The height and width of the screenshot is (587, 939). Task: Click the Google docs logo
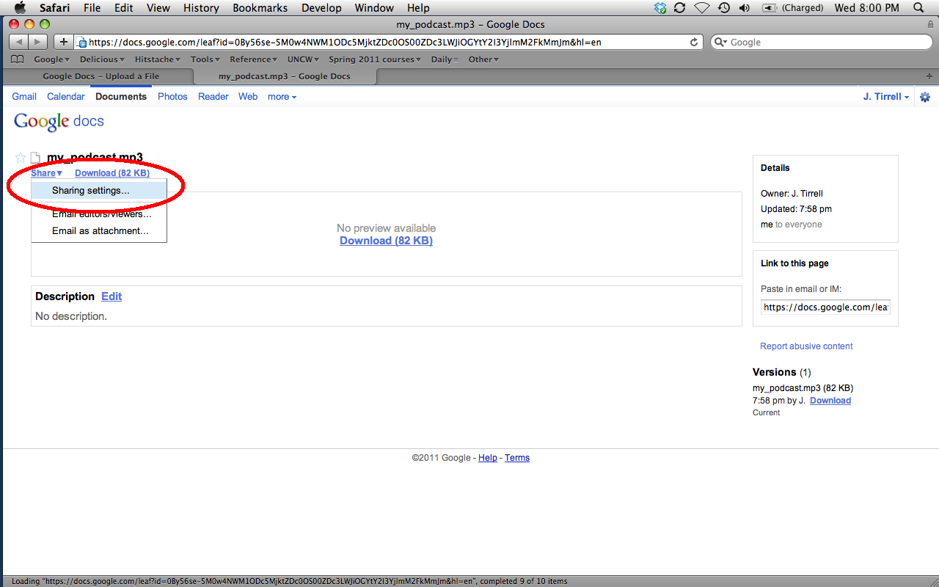pyautogui.click(x=59, y=122)
